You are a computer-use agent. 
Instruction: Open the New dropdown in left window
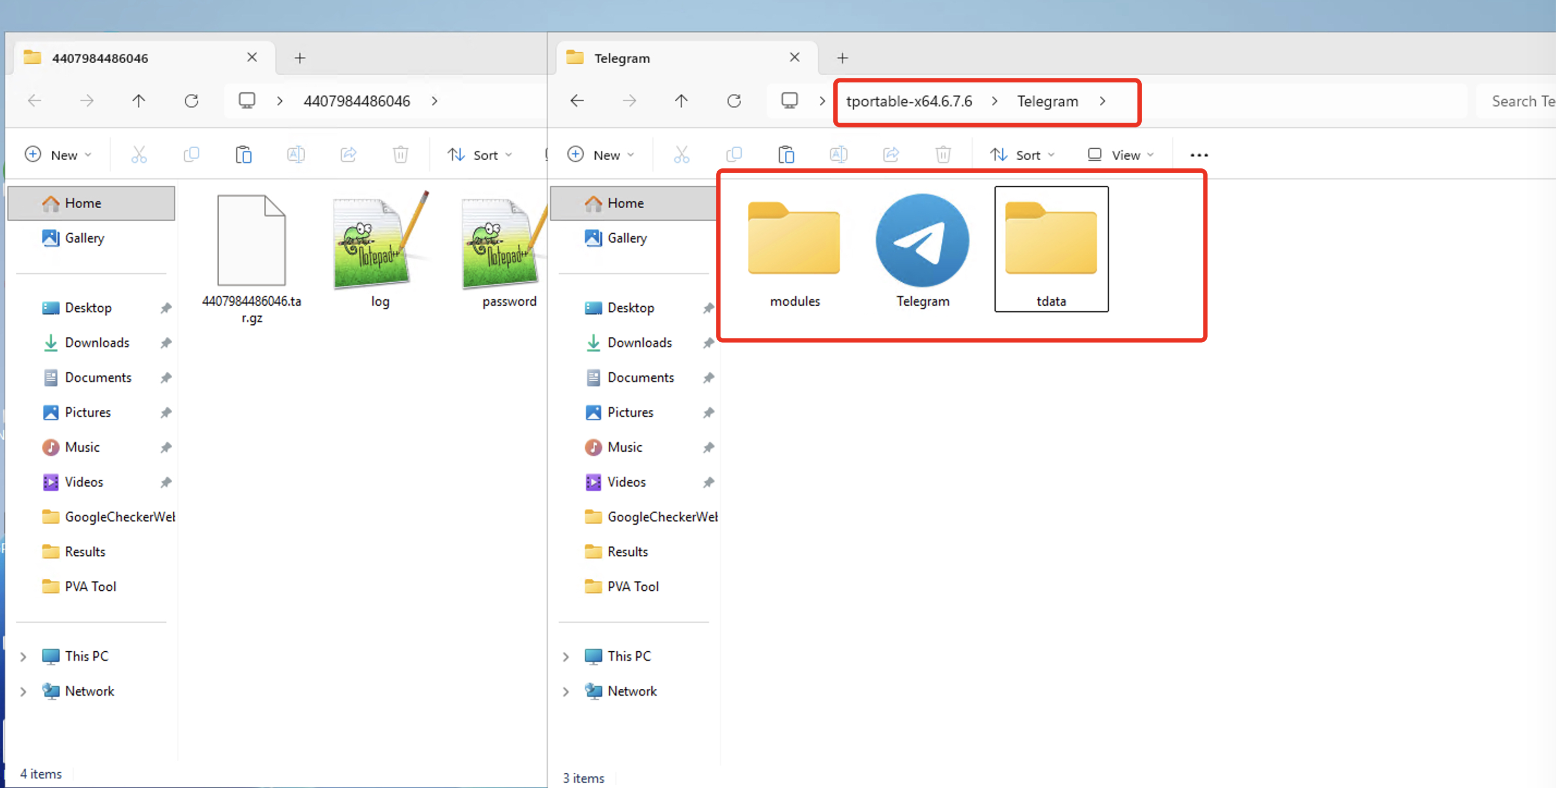coord(58,155)
